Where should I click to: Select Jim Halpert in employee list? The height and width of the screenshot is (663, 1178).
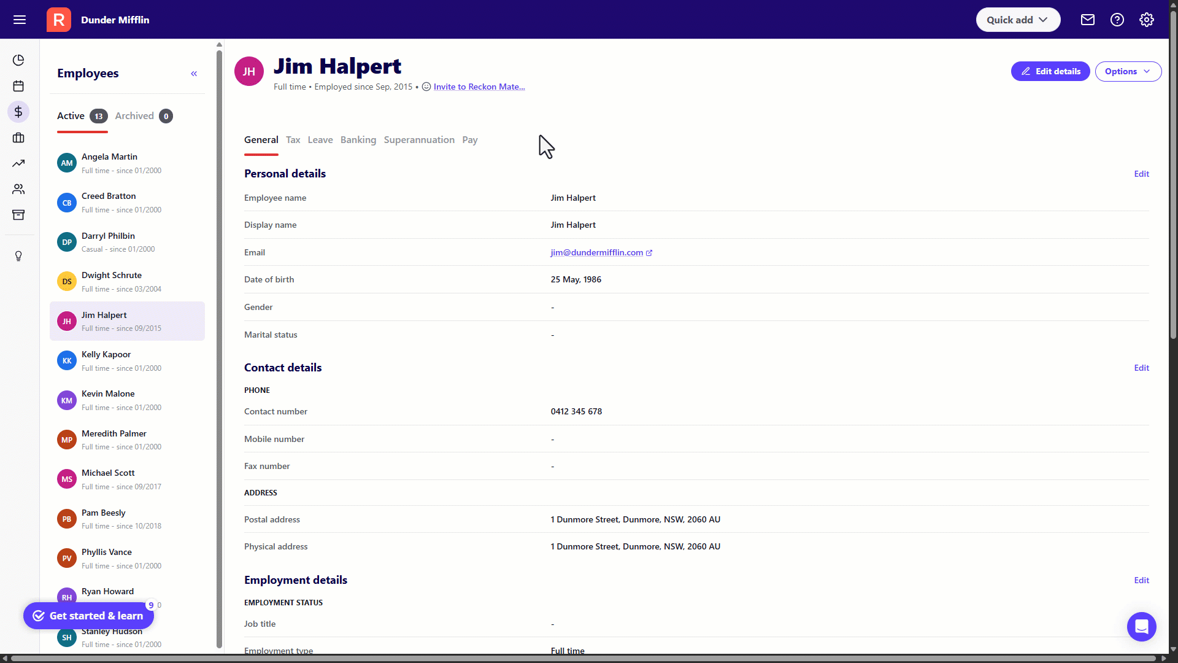127,321
